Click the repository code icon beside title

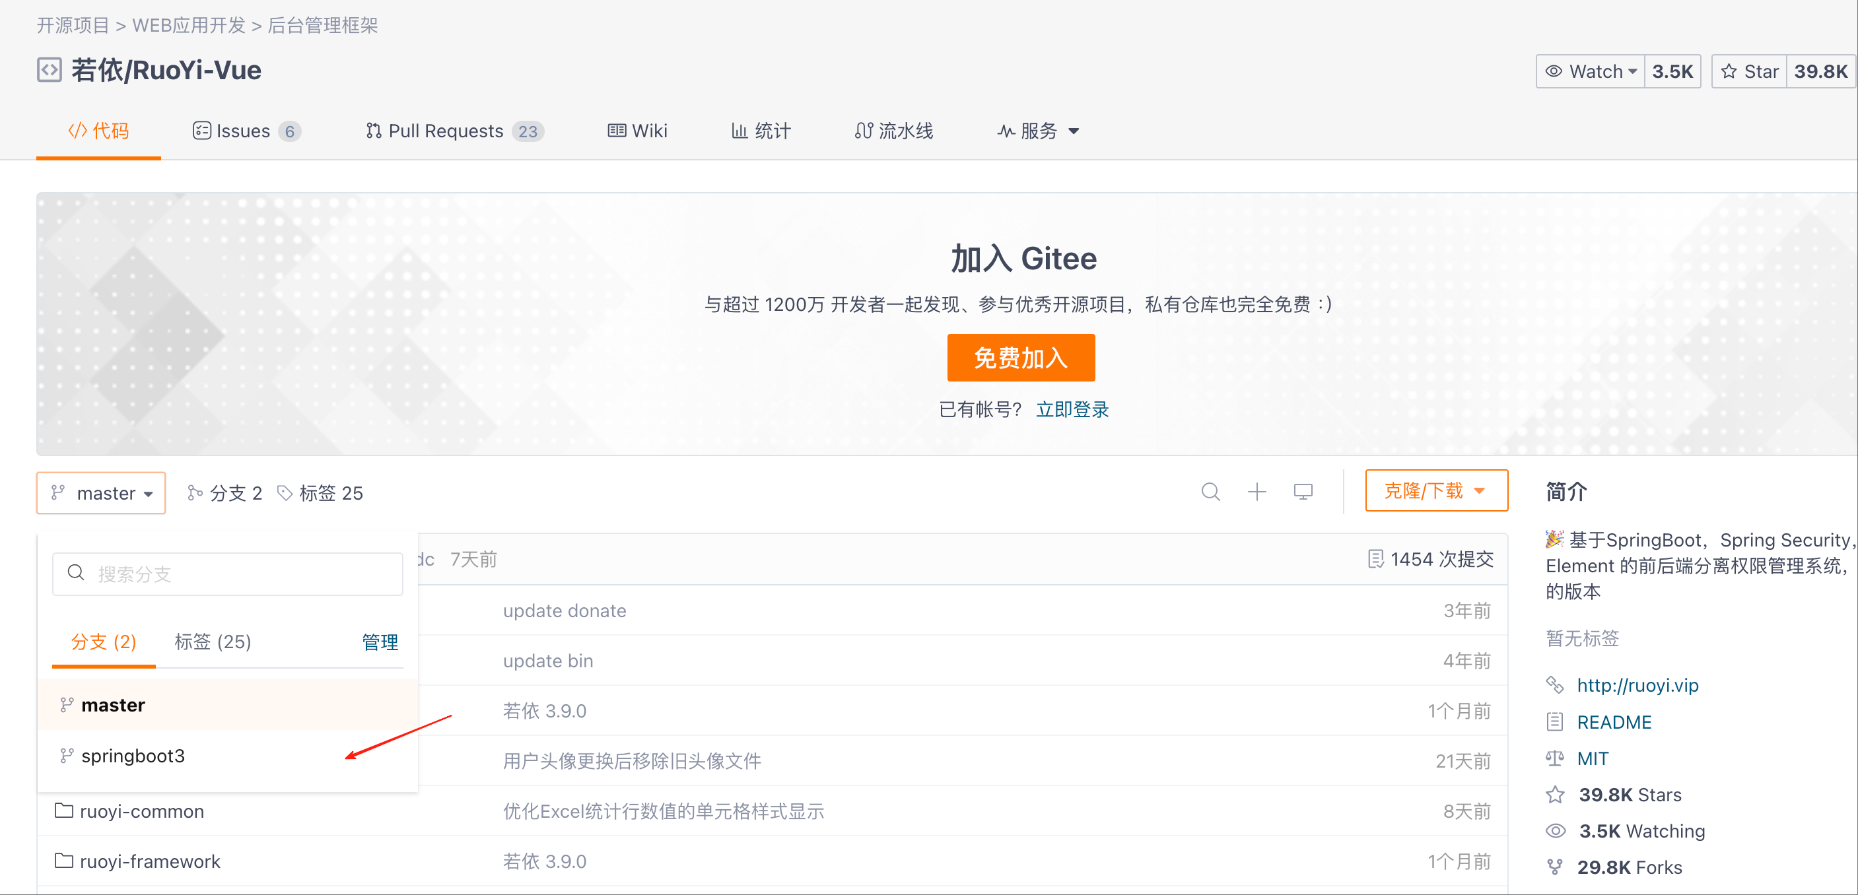[x=49, y=70]
